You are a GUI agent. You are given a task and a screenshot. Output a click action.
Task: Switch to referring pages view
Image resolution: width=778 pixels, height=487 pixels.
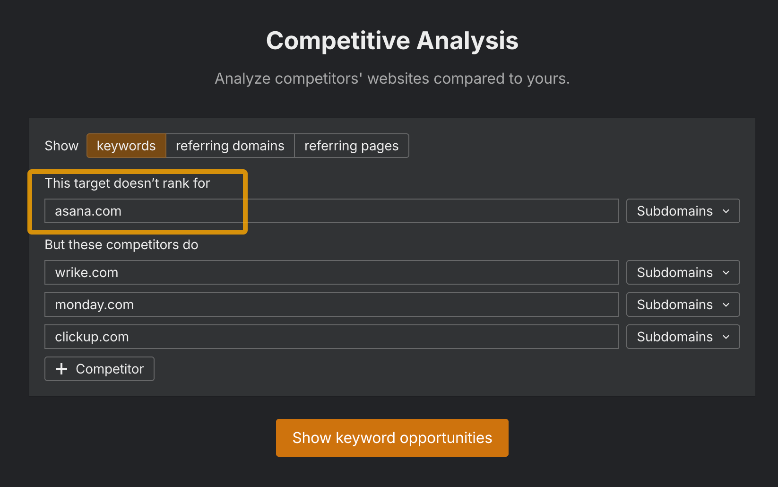click(x=352, y=146)
